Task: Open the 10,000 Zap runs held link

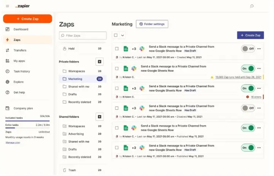Action: point(238,77)
